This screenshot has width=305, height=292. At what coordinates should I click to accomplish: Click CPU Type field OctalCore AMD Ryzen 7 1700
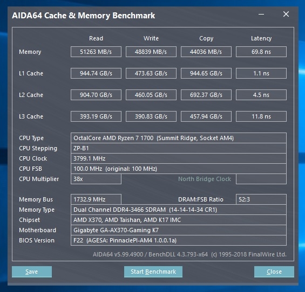click(x=179, y=138)
